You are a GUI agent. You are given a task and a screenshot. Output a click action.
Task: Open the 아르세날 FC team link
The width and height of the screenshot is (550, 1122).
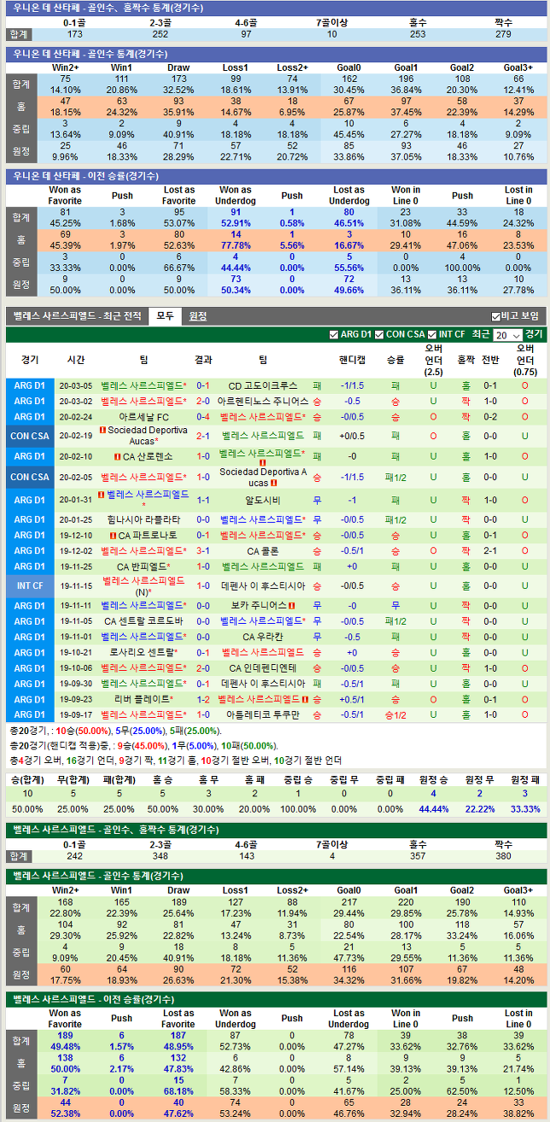coord(143,417)
